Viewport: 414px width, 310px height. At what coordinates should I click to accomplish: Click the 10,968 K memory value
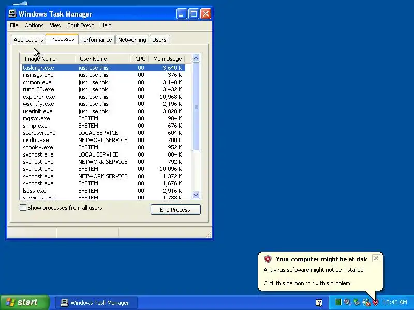[171, 97]
